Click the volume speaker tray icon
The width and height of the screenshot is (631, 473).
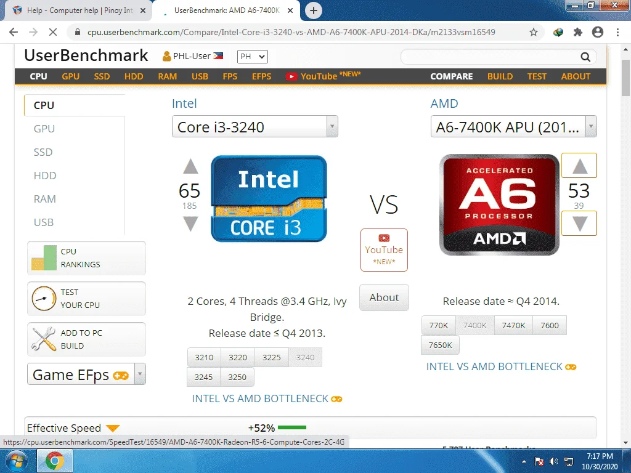coord(554,461)
